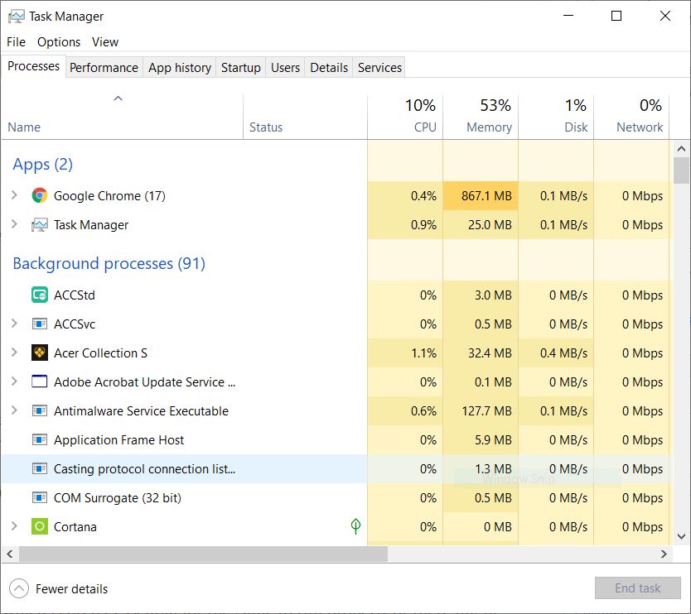Expand the Google Chrome (17) process group
Image resolution: width=691 pixels, height=614 pixels.
(x=14, y=195)
